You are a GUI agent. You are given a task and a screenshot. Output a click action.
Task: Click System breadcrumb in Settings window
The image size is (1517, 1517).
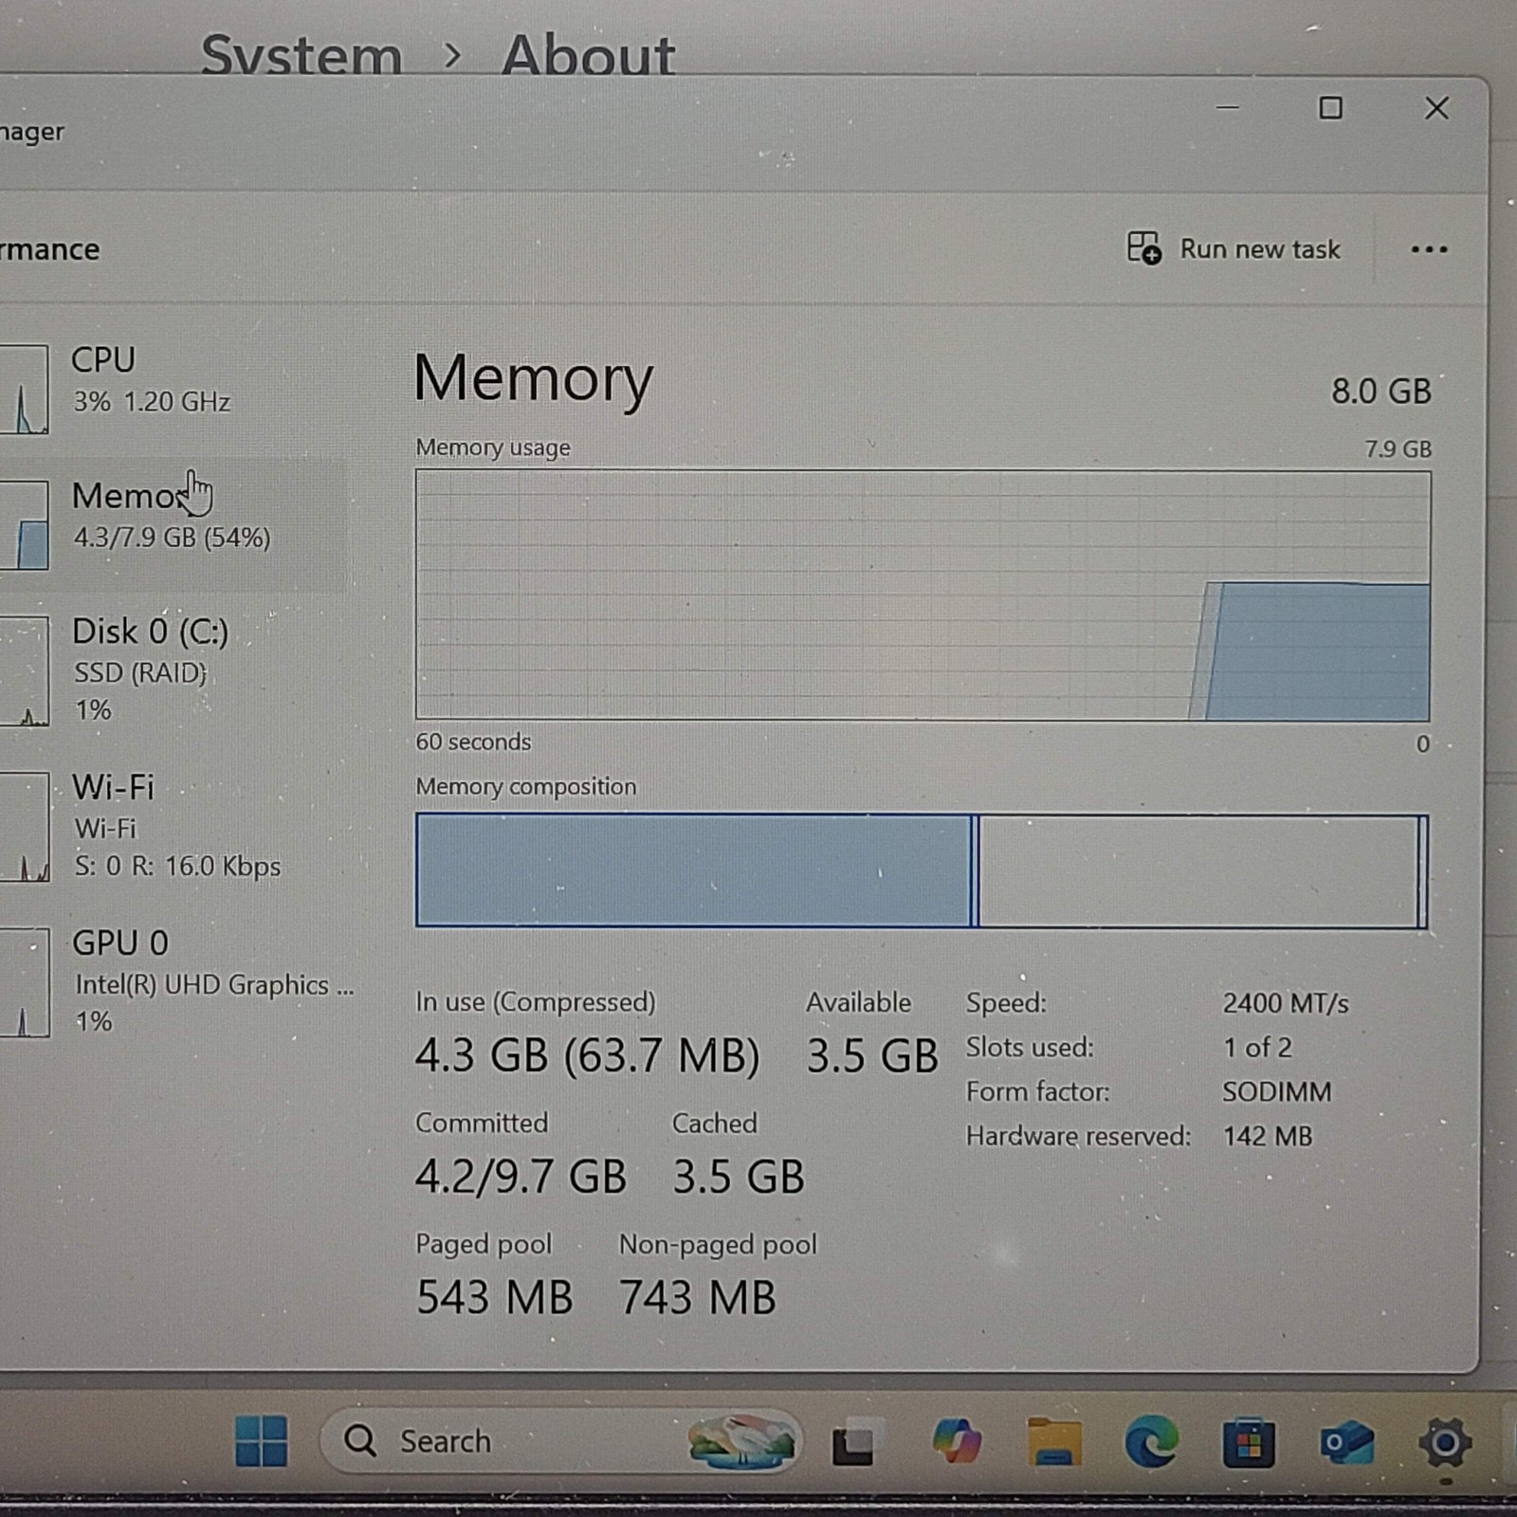302,55
